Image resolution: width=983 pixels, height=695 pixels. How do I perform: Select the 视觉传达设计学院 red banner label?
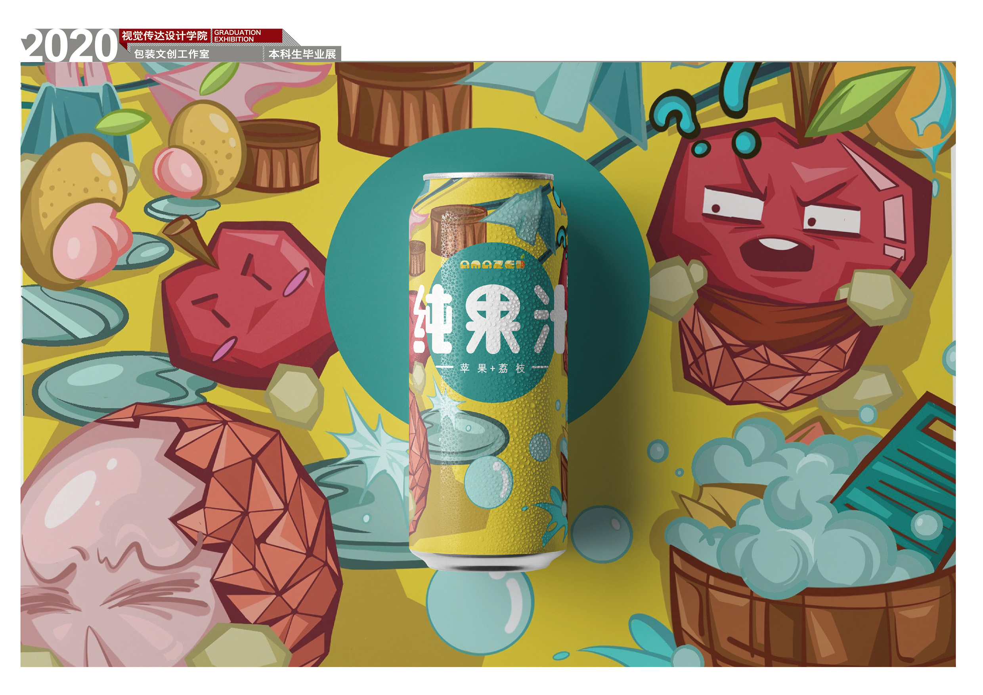click(165, 36)
